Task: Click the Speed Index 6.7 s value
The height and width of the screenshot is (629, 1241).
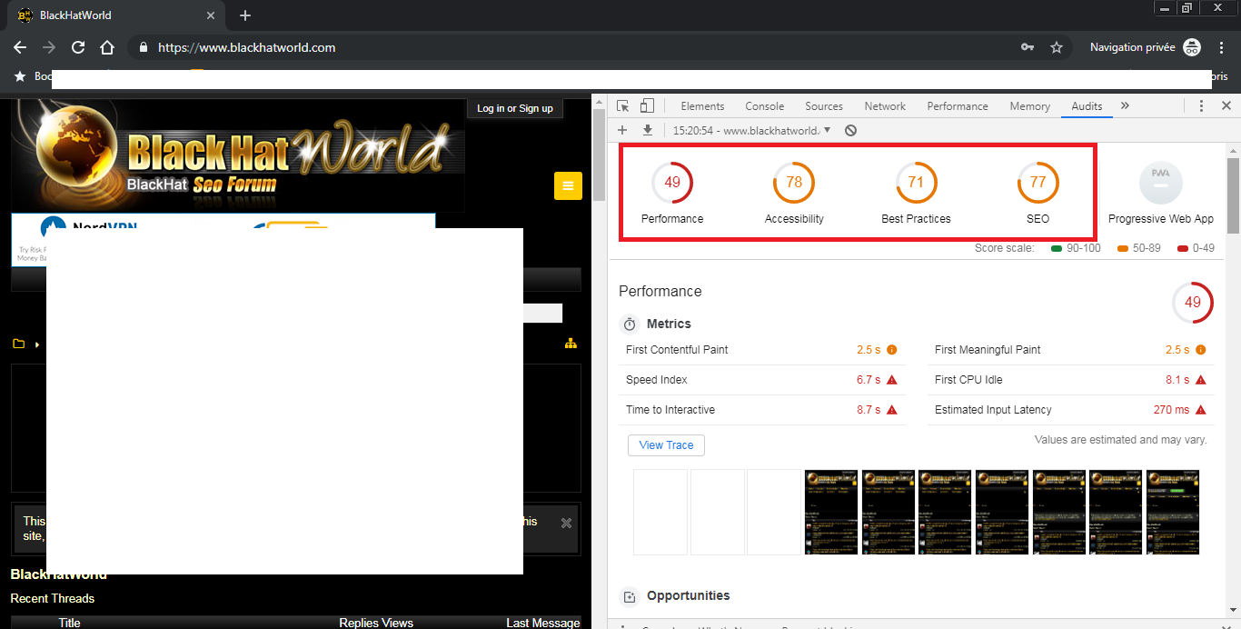Action: click(x=869, y=380)
